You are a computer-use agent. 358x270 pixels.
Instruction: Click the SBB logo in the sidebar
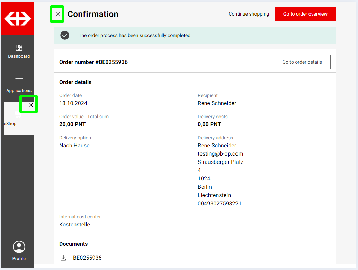(18, 19)
